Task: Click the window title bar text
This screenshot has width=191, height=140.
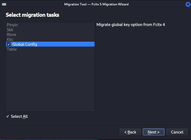Action: click(96, 4)
